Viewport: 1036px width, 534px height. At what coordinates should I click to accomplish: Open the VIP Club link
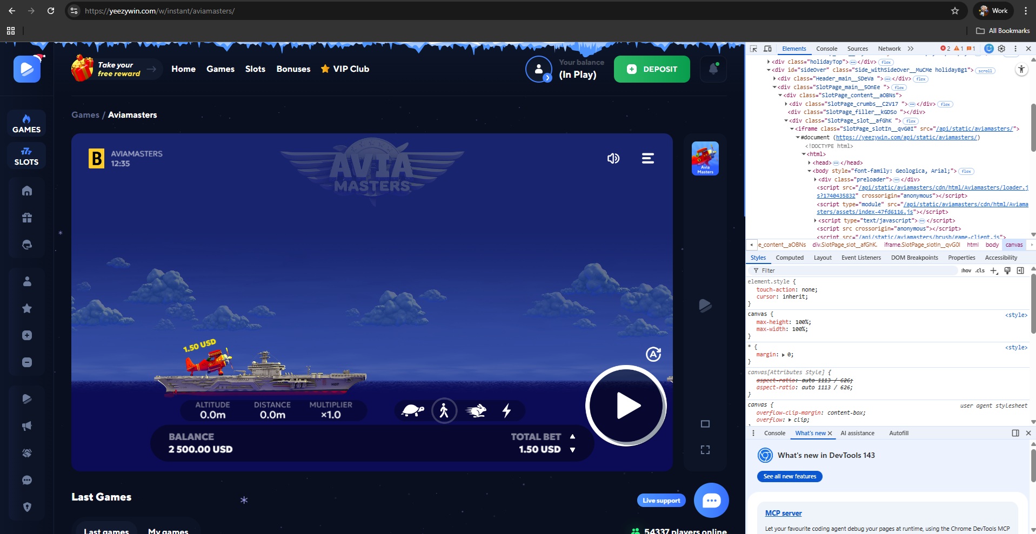tap(345, 69)
